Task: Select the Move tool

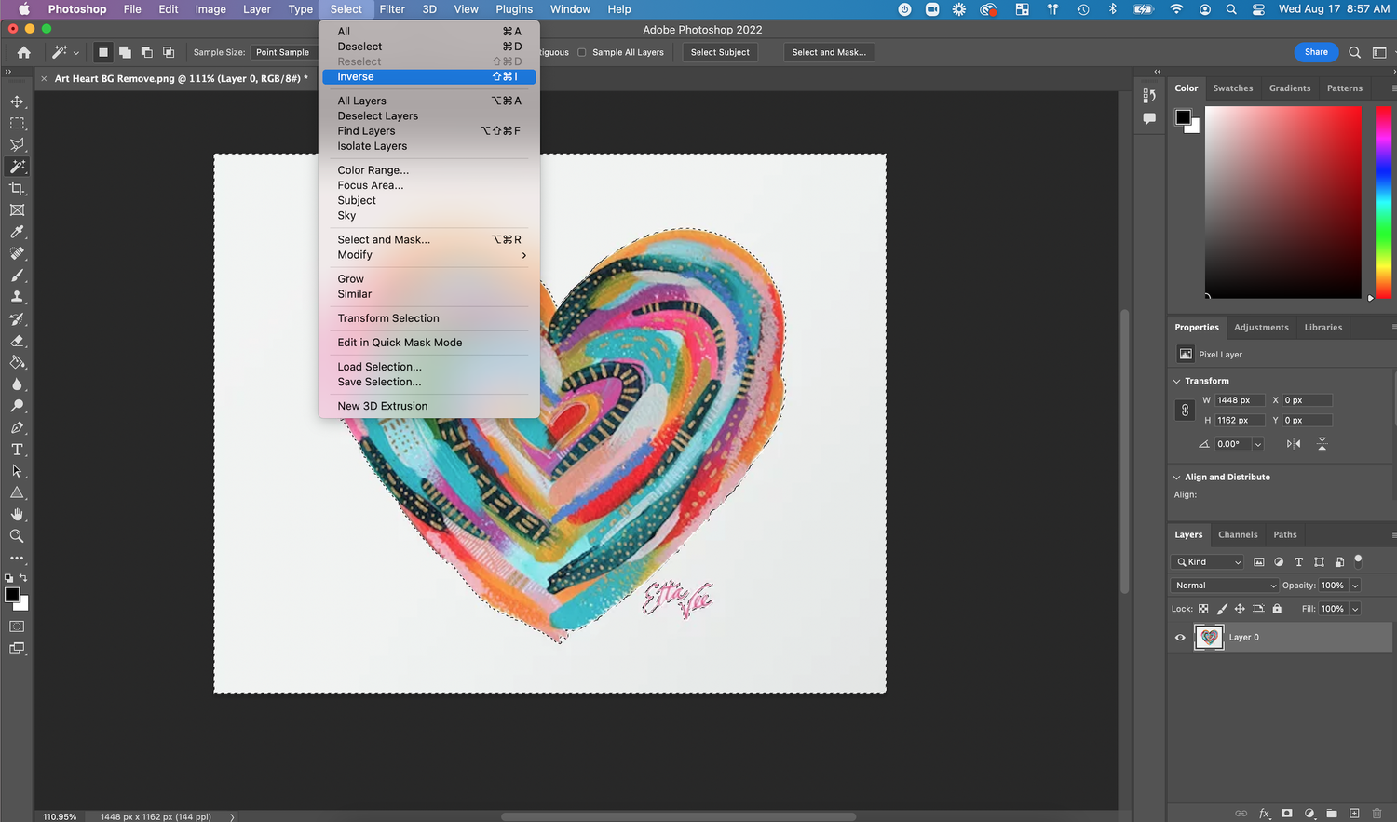Action: (17, 101)
